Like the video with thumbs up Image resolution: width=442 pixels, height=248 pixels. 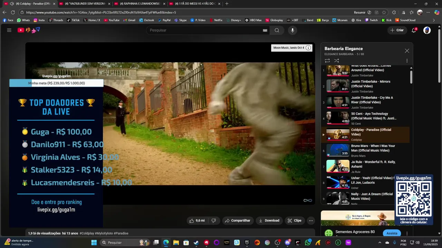pyautogui.click(x=197, y=220)
